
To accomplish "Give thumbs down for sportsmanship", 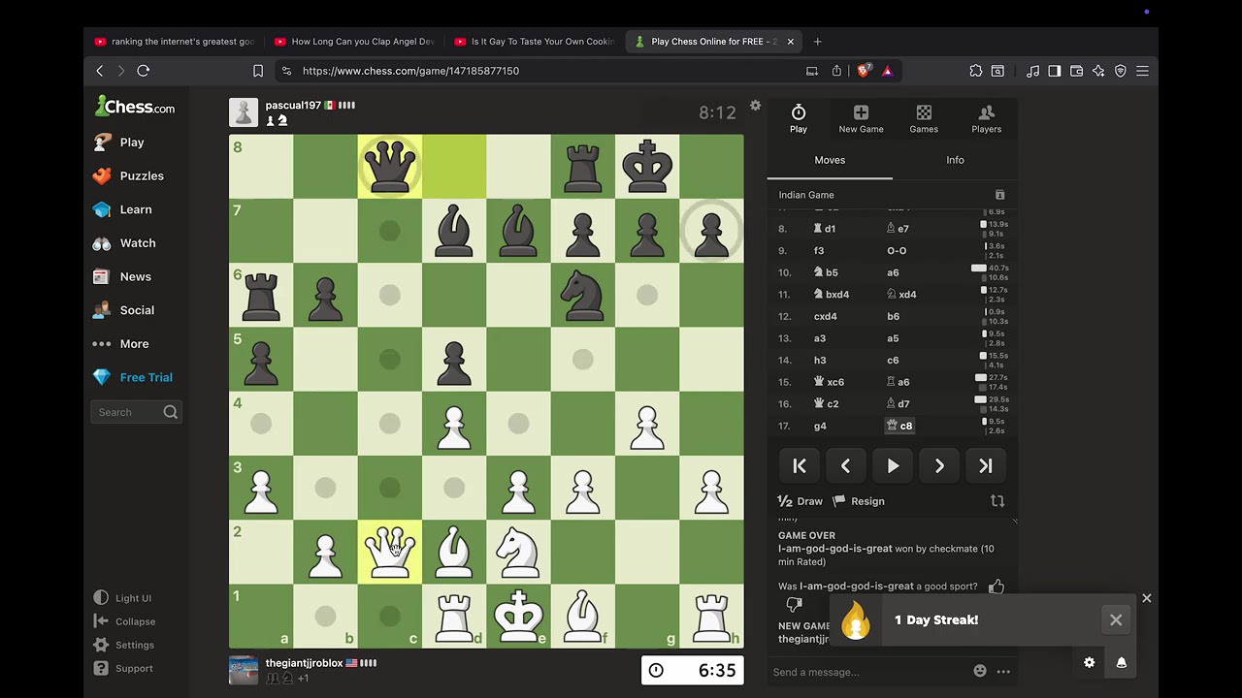I will [x=794, y=605].
